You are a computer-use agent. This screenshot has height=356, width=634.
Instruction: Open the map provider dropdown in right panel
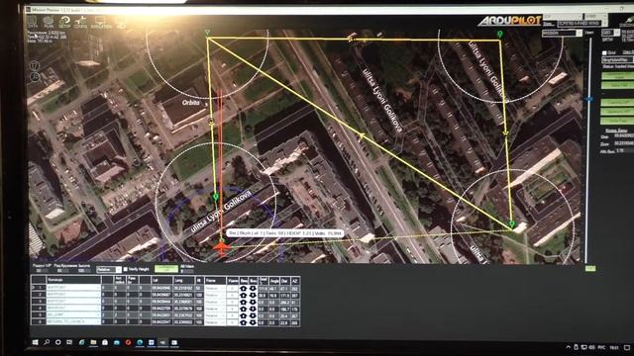point(618,59)
